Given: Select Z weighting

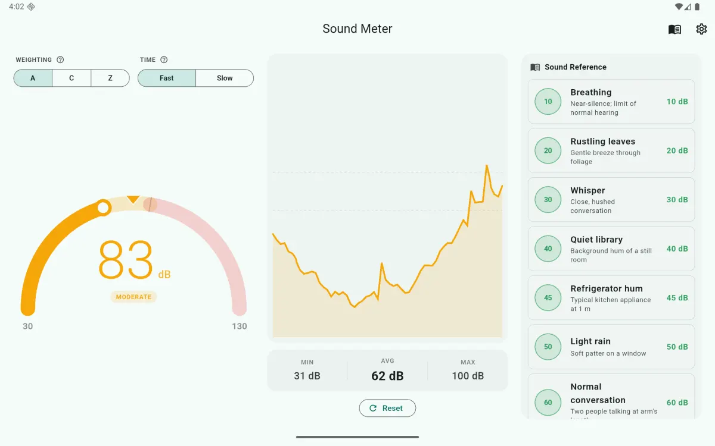Looking at the screenshot, I should pos(110,78).
